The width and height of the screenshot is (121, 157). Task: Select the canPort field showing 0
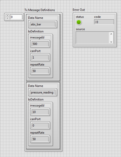tap(40, 125)
